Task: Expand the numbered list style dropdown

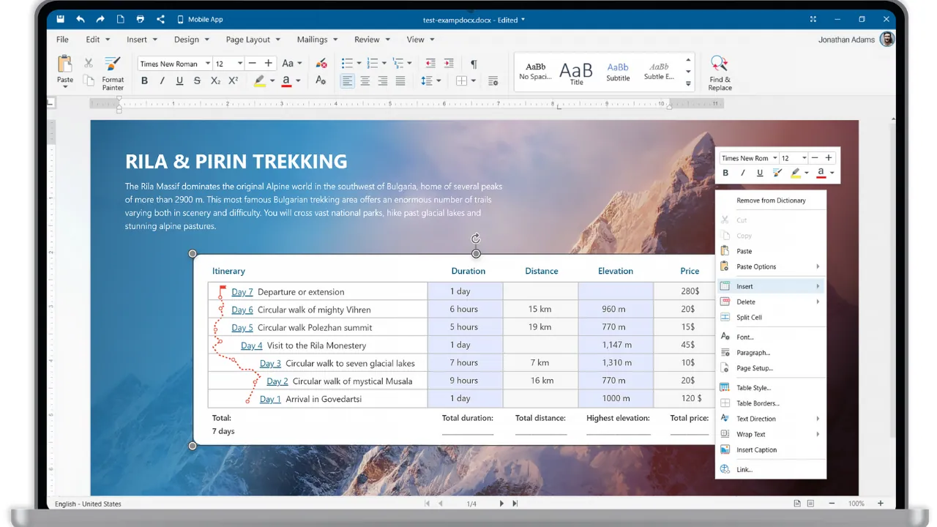Action: pyautogui.click(x=385, y=64)
